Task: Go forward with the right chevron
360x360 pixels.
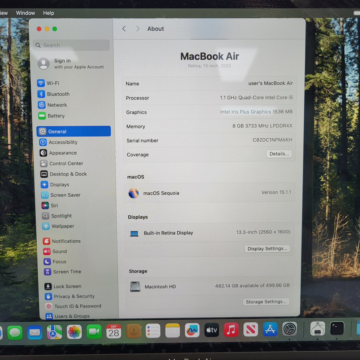Action: click(x=138, y=29)
